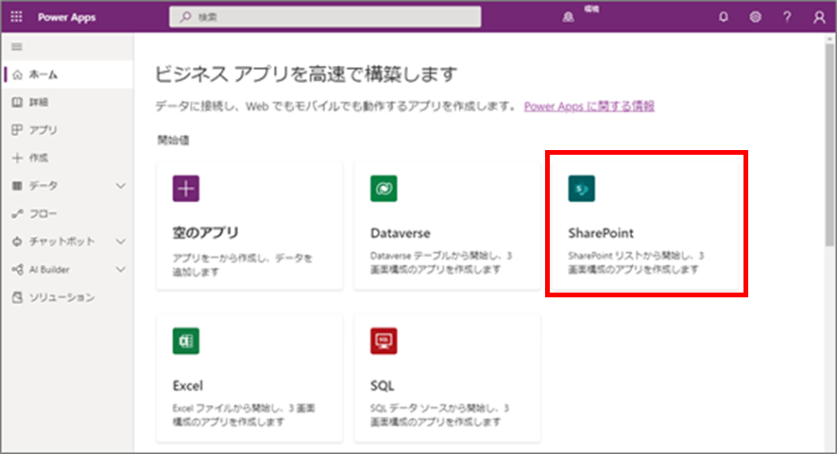
Task: Click the red SQL icon
Action: [384, 341]
